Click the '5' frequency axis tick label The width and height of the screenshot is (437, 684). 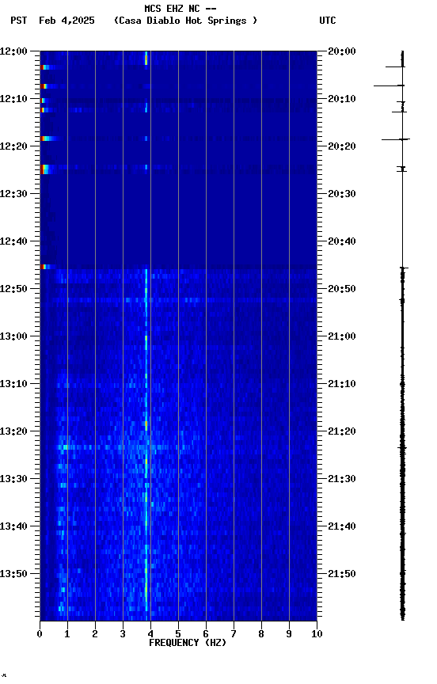pos(178,634)
